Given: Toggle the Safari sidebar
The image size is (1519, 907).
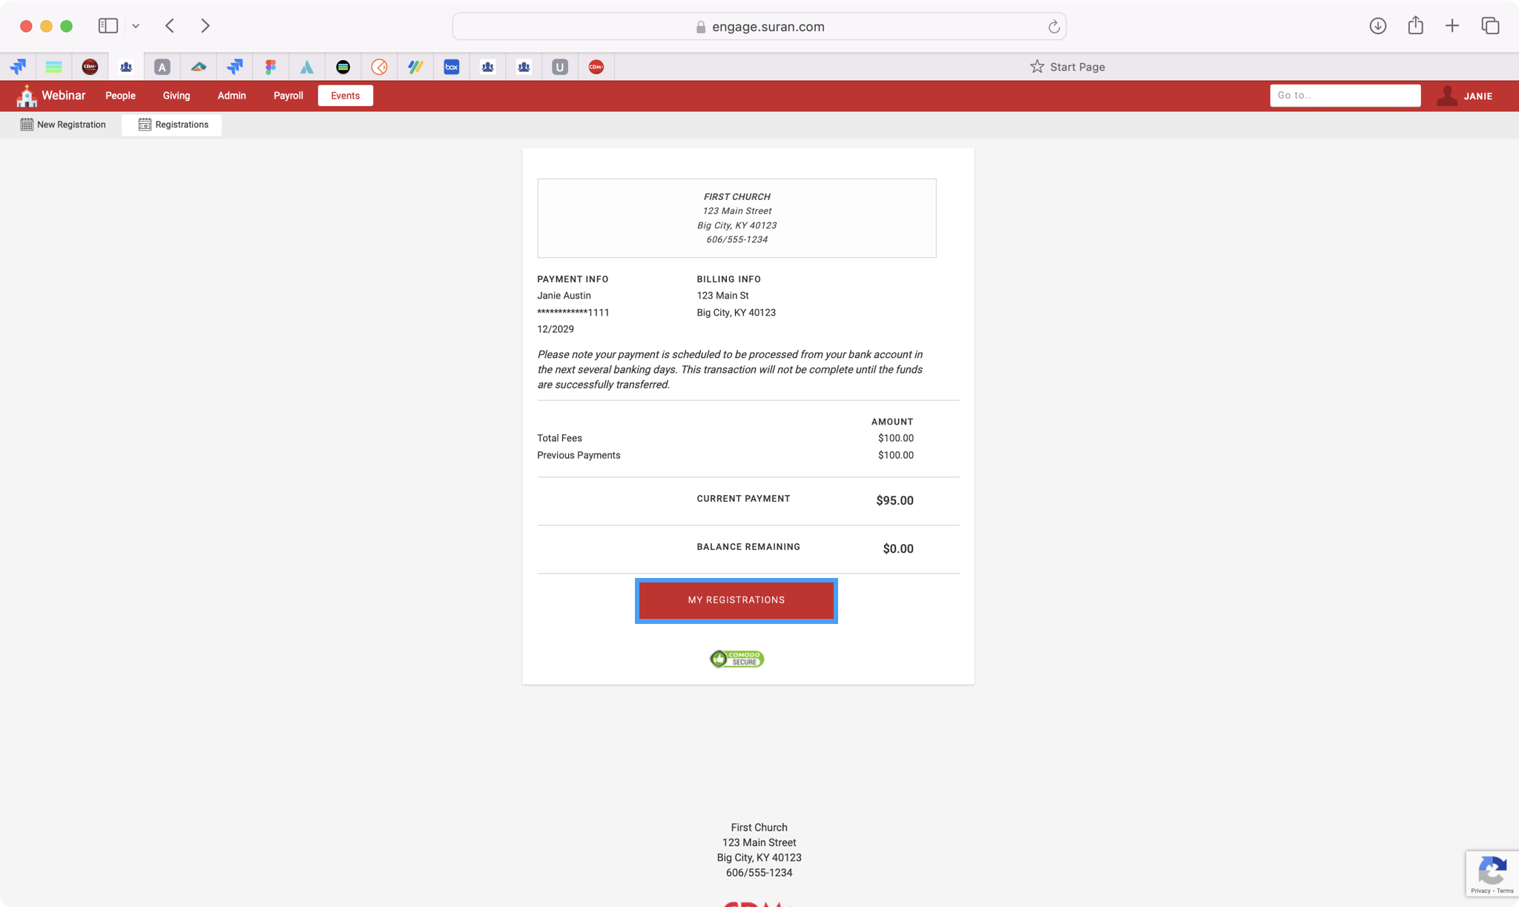Looking at the screenshot, I should click(x=108, y=26).
